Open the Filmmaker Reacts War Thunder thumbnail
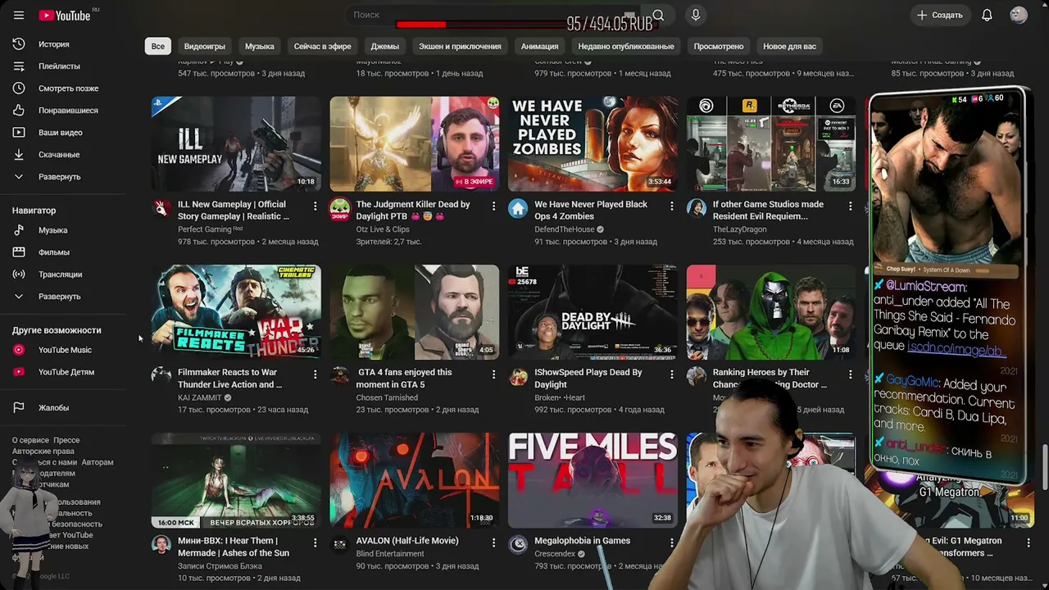1049x590 pixels. tap(236, 312)
